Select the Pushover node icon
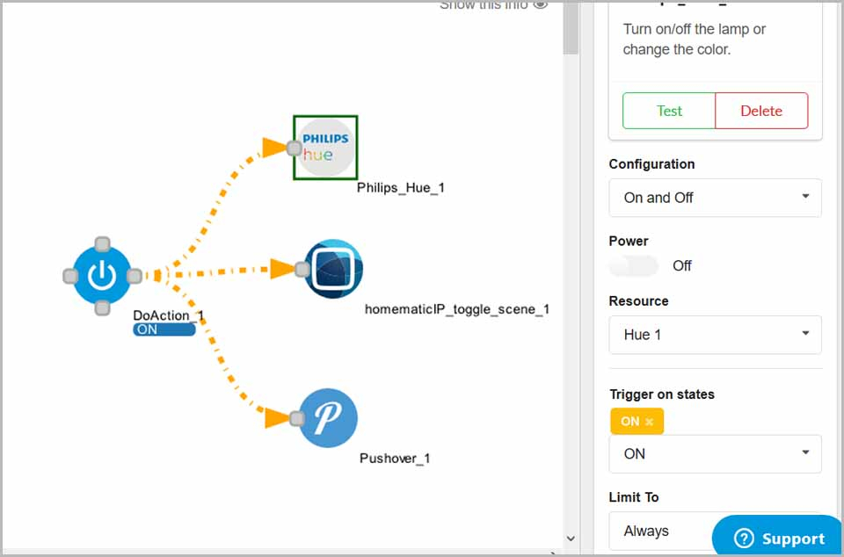The image size is (844, 557). pos(328,418)
